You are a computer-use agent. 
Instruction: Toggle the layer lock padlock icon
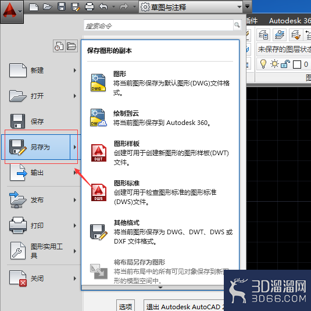point(285,64)
